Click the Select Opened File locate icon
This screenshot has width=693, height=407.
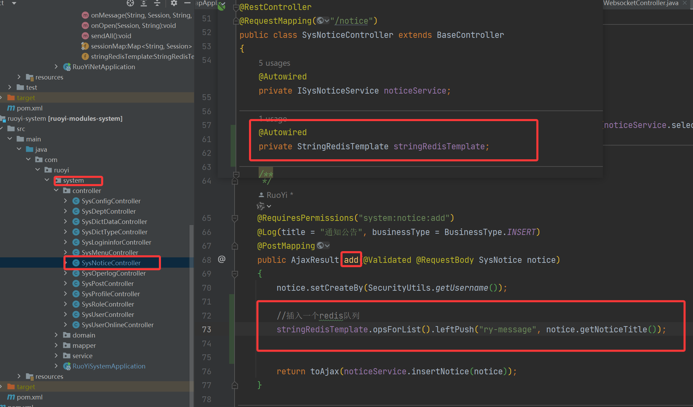click(130, 3)
